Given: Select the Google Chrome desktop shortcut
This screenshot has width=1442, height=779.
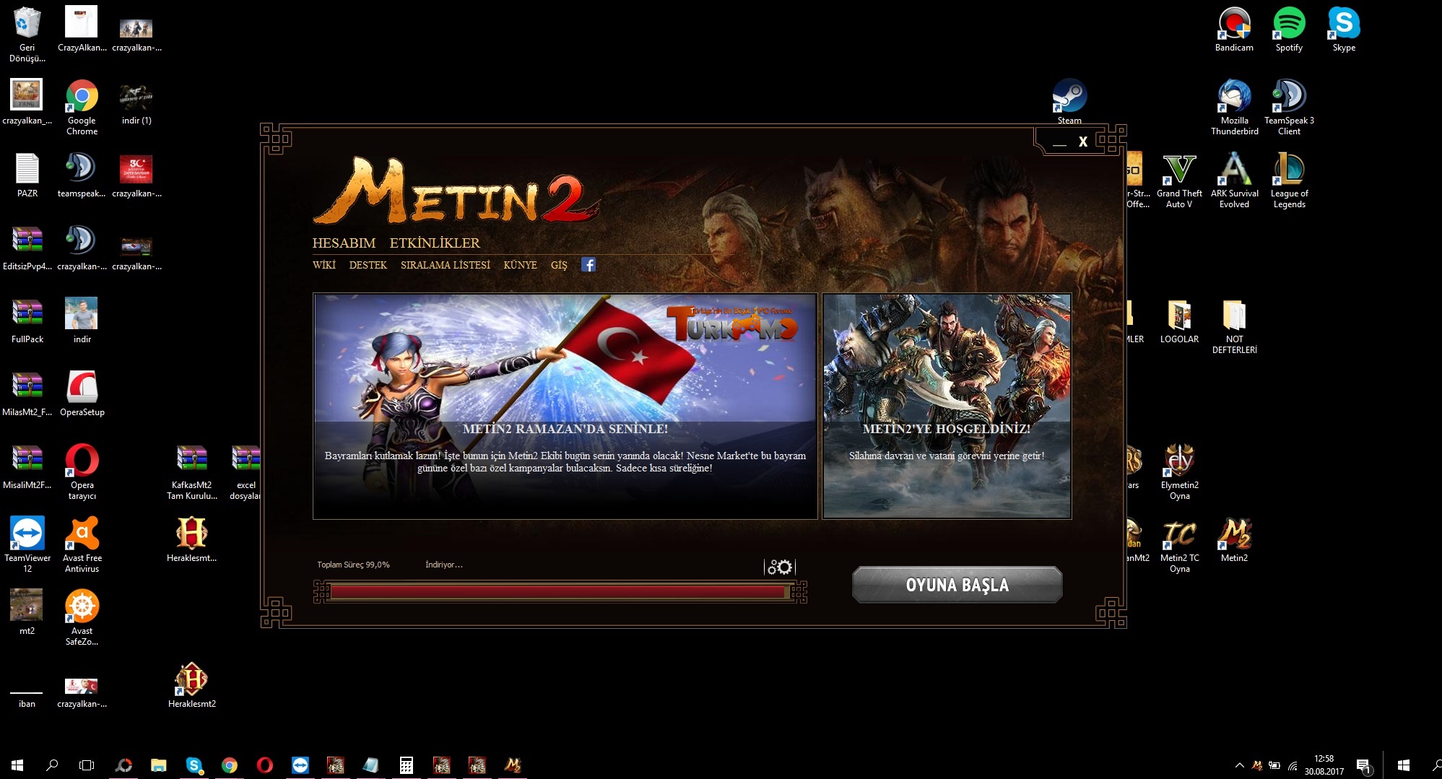Looking at the screenshot, I should (x=82, y=107).
